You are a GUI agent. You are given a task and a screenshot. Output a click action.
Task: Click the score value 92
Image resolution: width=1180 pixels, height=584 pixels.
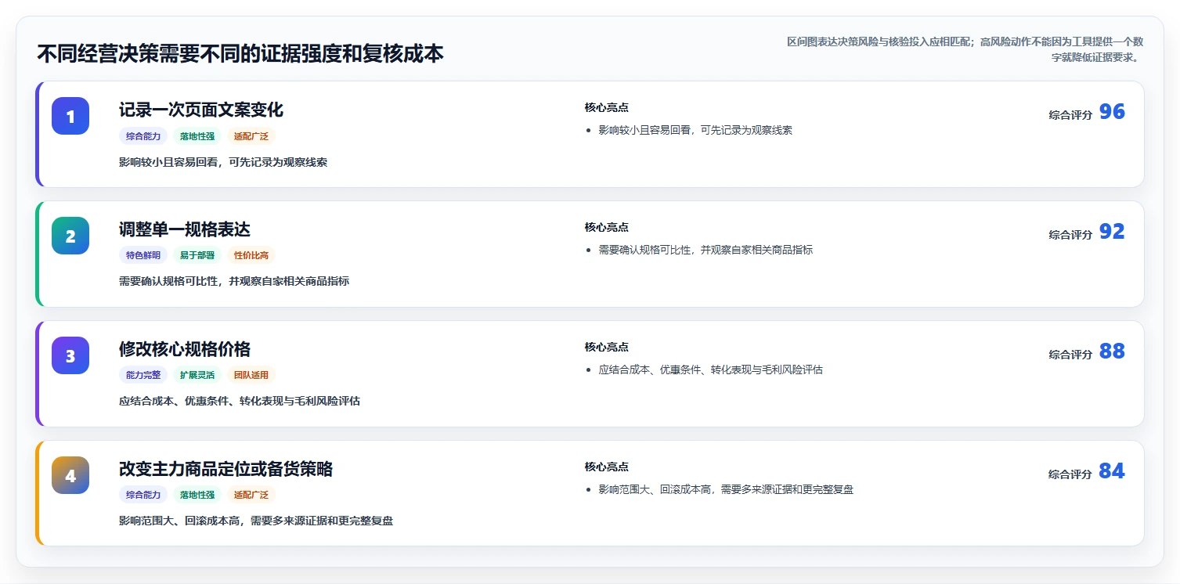pos(1112,232)
